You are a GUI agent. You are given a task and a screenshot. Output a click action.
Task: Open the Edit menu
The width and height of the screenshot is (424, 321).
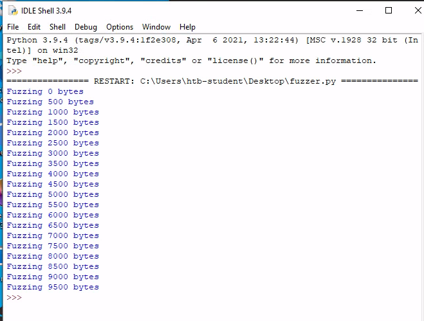[x=34, y=27]
